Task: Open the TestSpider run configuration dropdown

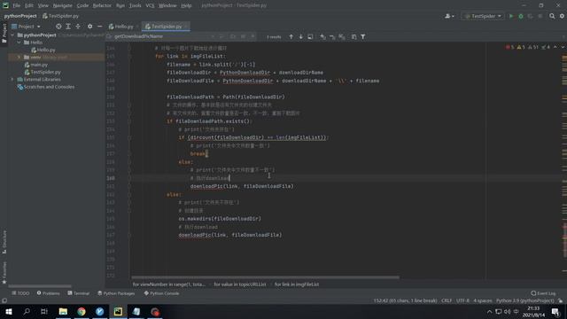Action: 483,16
